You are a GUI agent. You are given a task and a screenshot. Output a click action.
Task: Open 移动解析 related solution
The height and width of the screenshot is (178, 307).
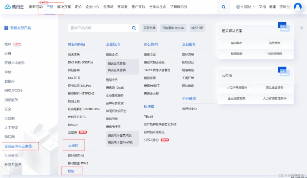click(x=237, y=43)
